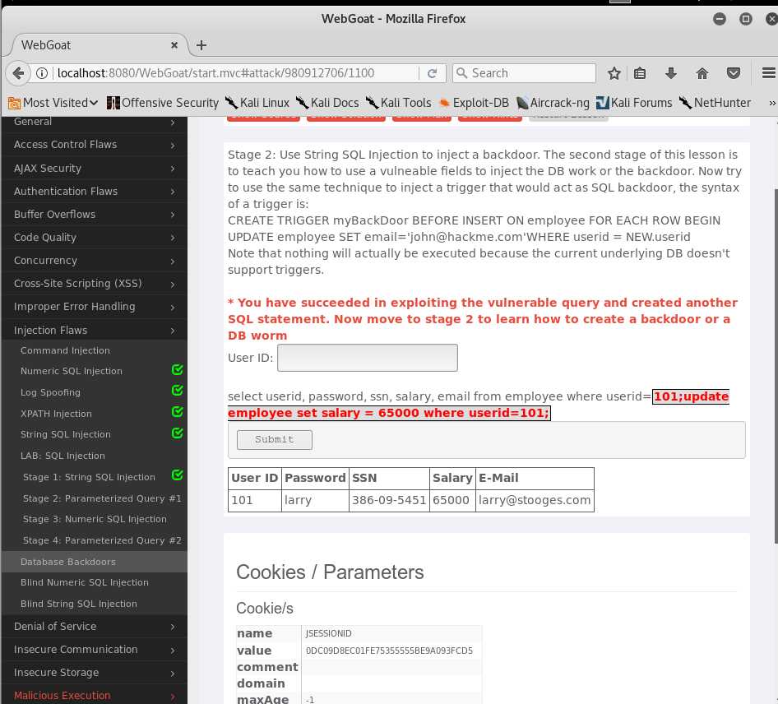Open Stage 4: Parameterized Query #2
The width and height of the screenshot is (778, 704).
(102, 540)
